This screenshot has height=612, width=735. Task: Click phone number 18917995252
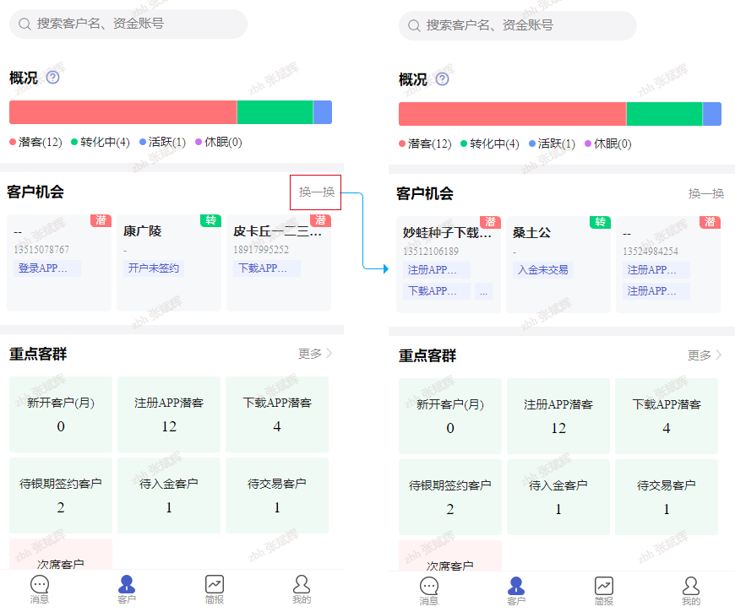click(261, 250)
